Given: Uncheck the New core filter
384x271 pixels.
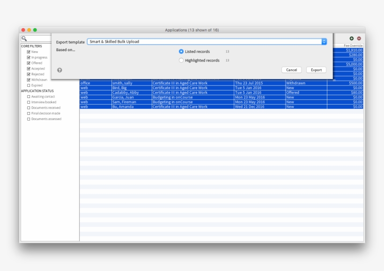Looking at the screenshot, I should (29, 52).
